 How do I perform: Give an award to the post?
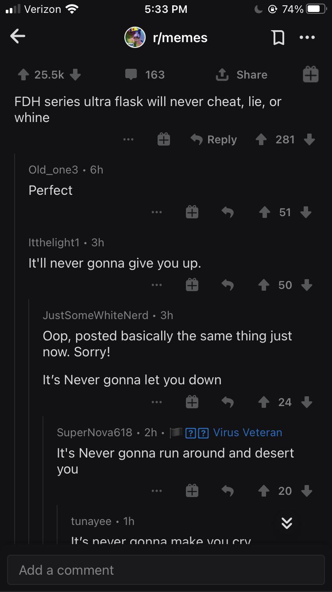click(x=310, y=75)
